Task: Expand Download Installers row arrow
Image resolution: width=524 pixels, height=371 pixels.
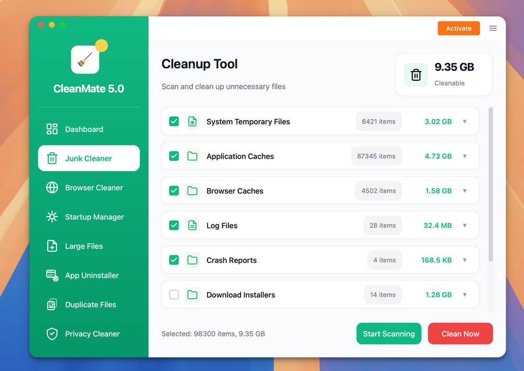Action: point(464,295)
